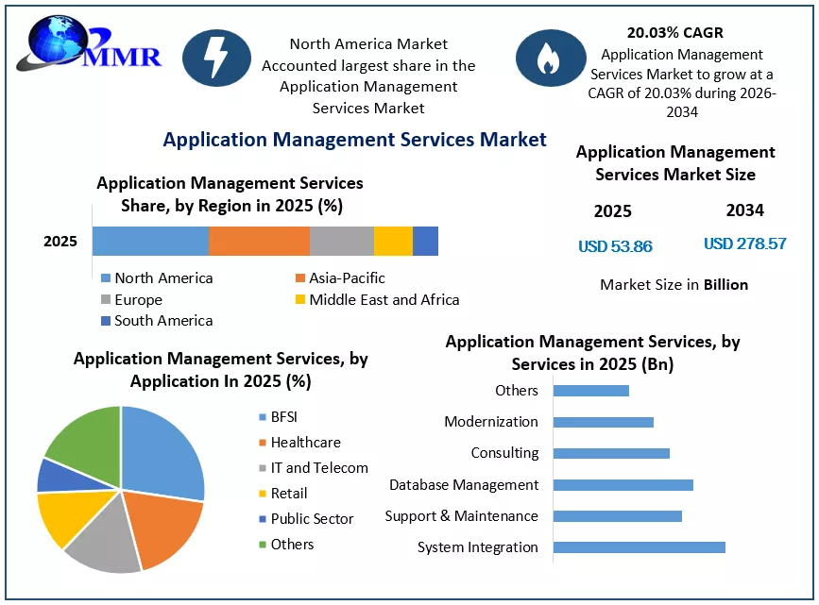Click the 'System Integration' axis label
819x605 pixels.
coord(477,547)
